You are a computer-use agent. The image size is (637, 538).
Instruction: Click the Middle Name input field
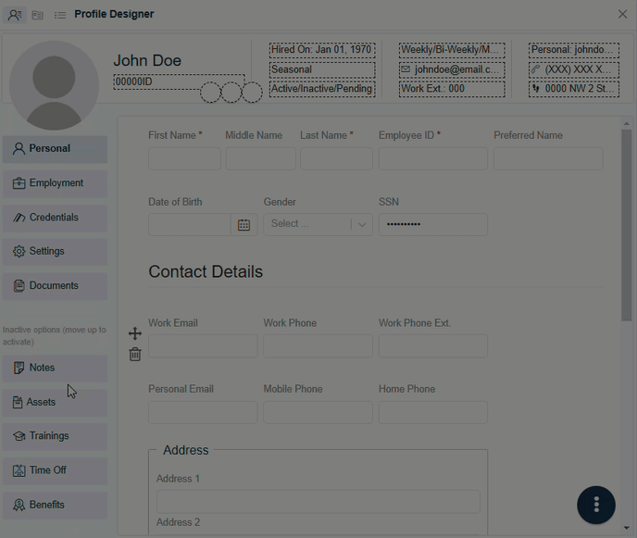point(260,158)
